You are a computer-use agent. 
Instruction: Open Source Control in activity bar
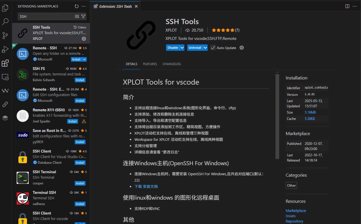click(x=5, y=36)
